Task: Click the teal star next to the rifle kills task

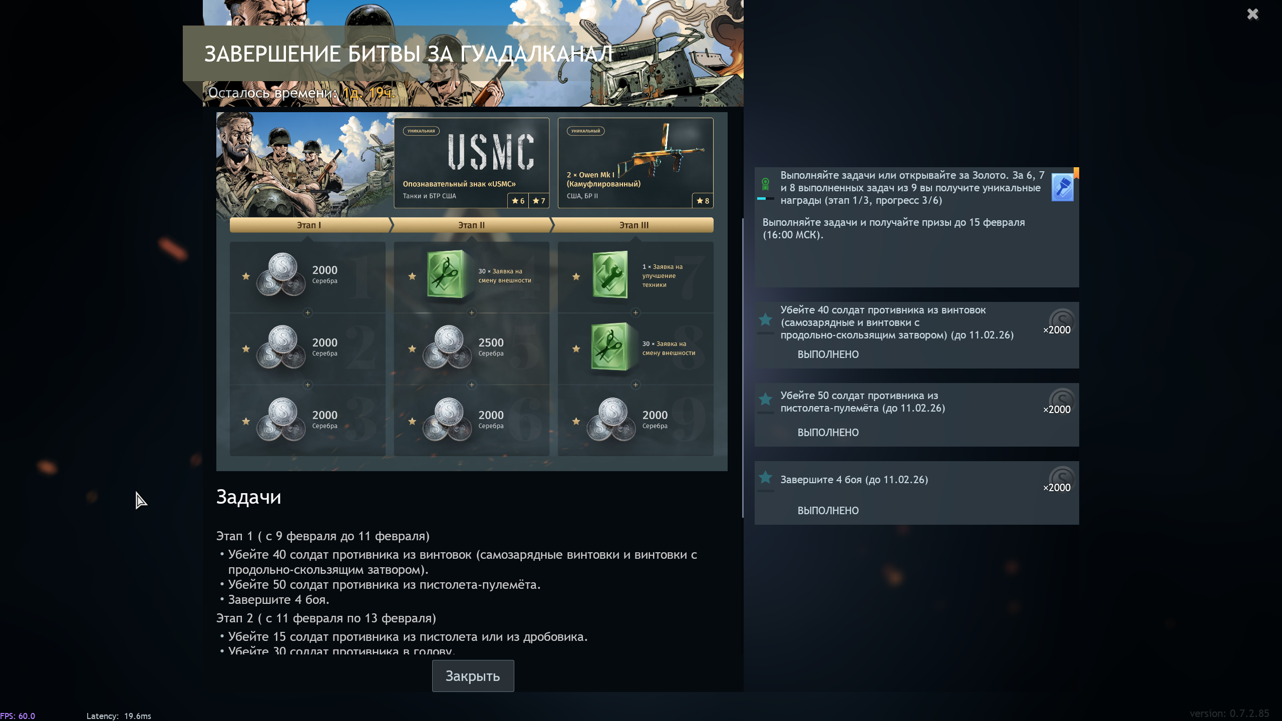Action: tap(765, 319)
